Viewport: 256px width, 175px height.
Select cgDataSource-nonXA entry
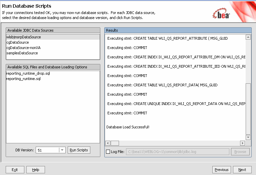[x=53, y=48]
